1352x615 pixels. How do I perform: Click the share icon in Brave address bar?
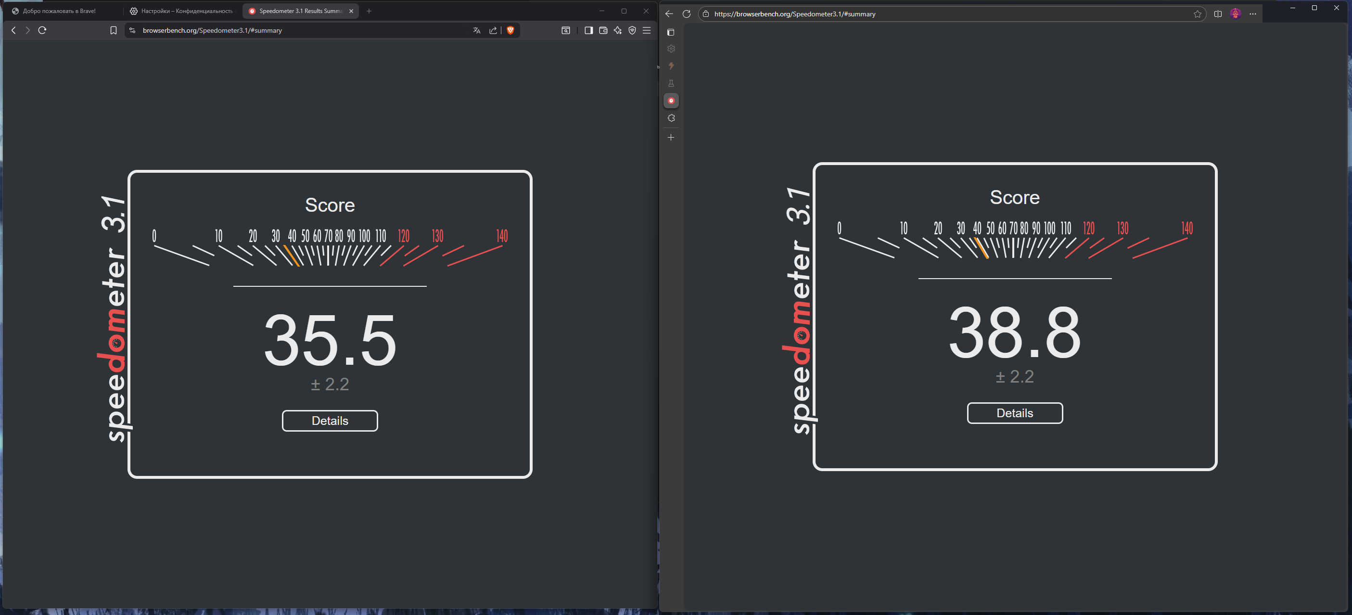click(x=493, y=30)
